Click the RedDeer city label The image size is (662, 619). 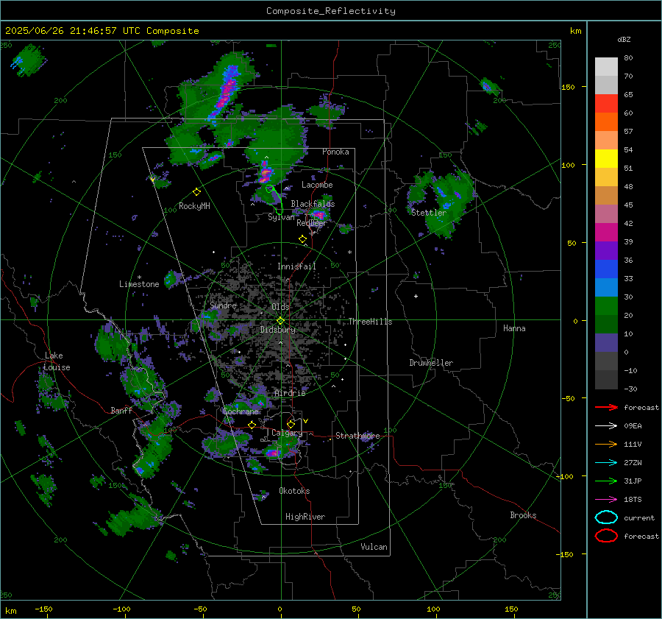pyautogui.click(x=312, y=223)
